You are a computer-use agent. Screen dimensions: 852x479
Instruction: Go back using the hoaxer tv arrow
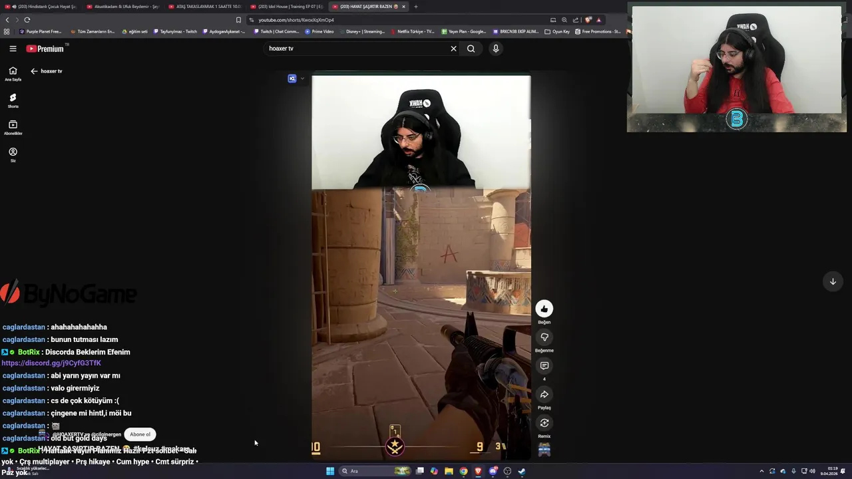[x=34, y=71]
